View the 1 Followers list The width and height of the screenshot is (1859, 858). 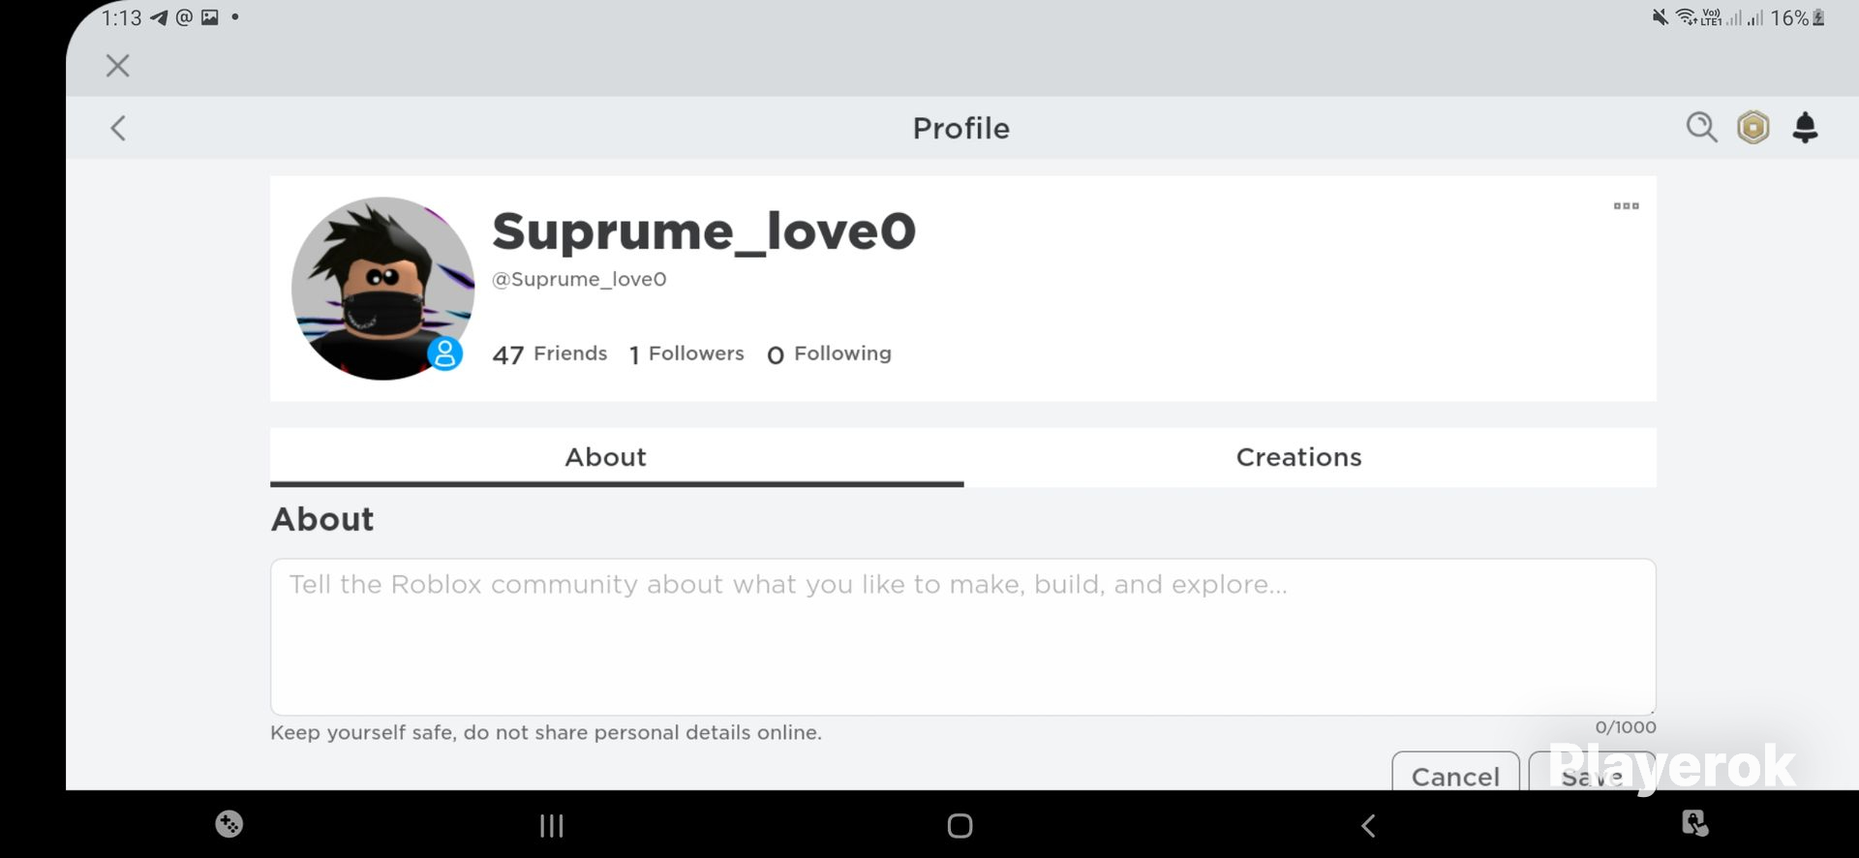686,354
